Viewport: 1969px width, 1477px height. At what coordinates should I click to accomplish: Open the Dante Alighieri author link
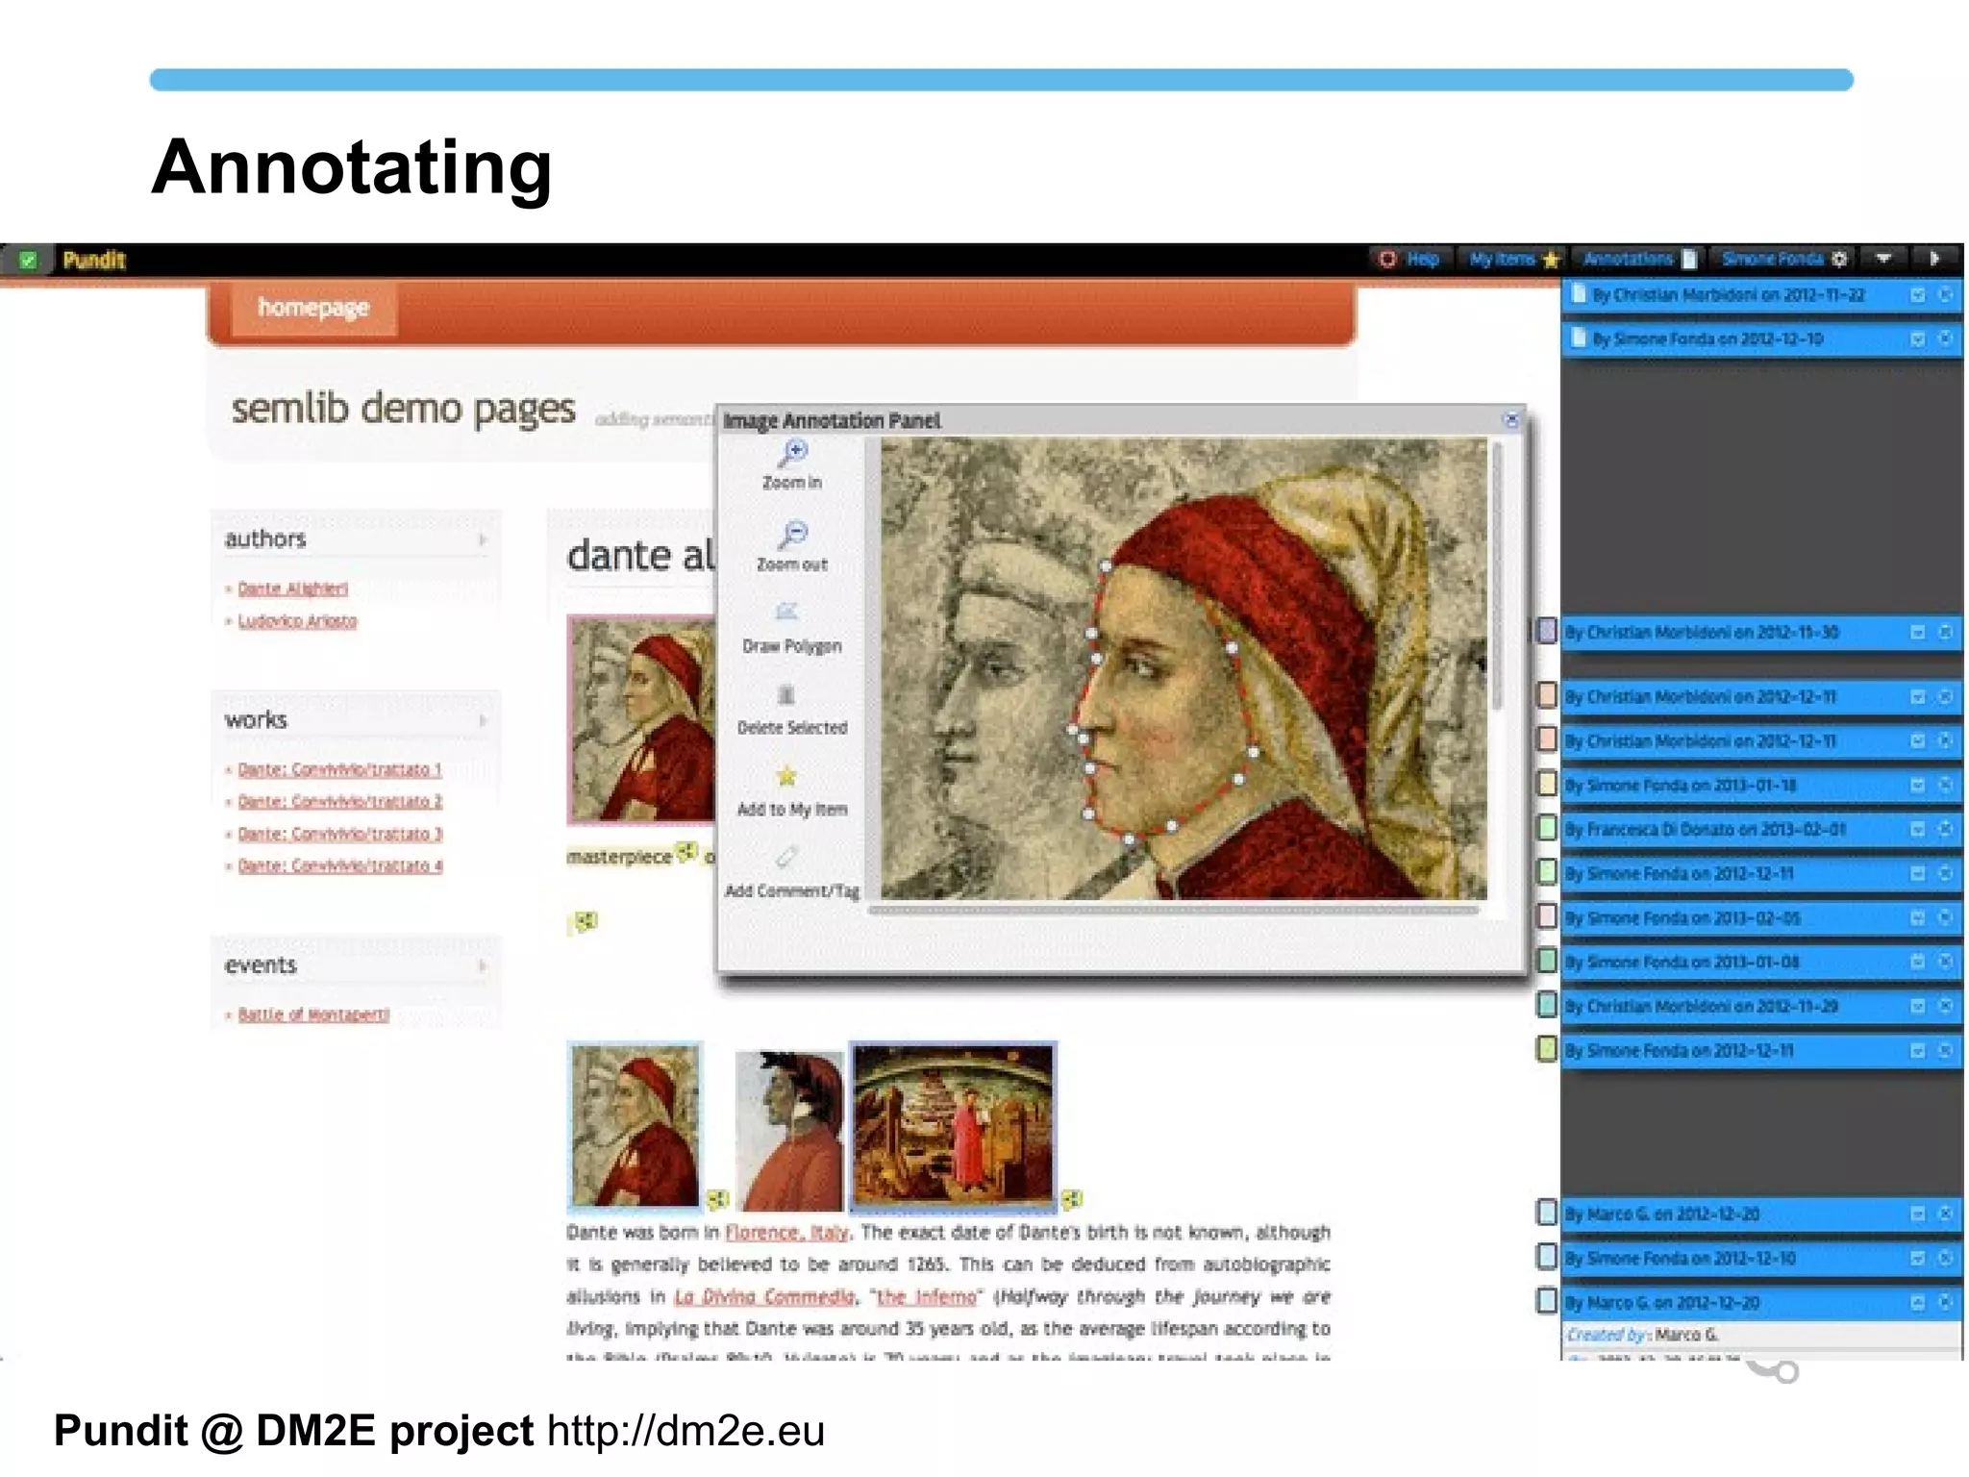pos(292,588)
